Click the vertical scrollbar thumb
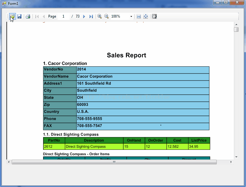 236,29
